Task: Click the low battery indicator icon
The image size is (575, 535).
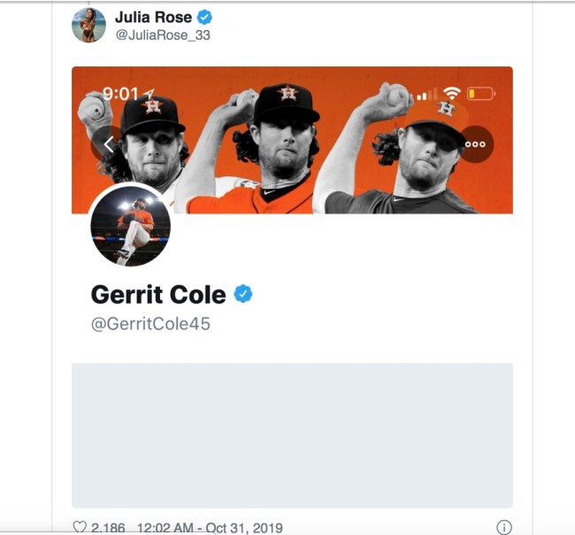Action: pos(481,93)
